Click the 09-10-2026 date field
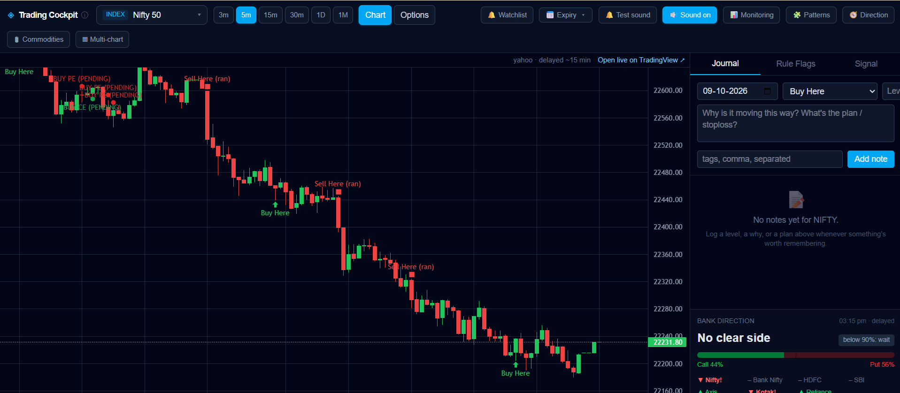The image size is (900, 393). point(738,91)
